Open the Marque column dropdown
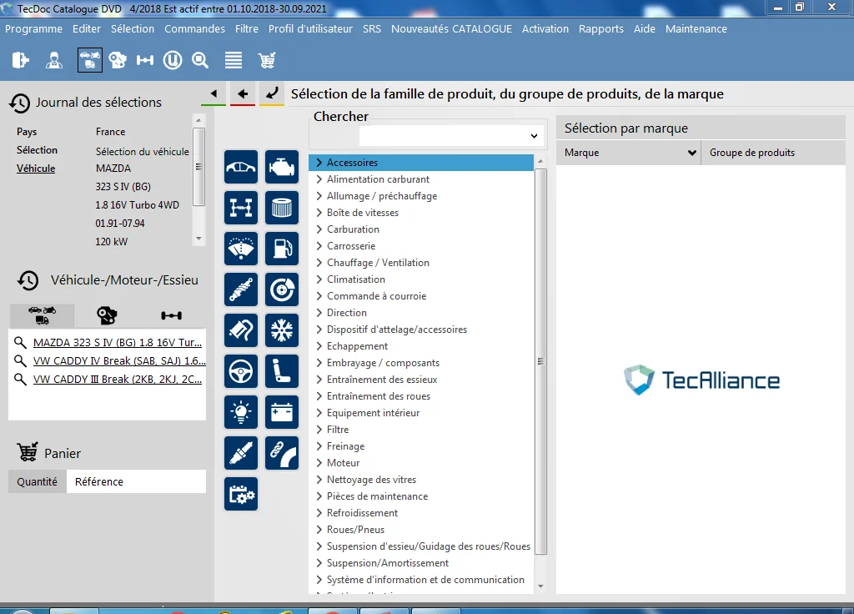This screenshot has width=854, height=614. [691, 153]
